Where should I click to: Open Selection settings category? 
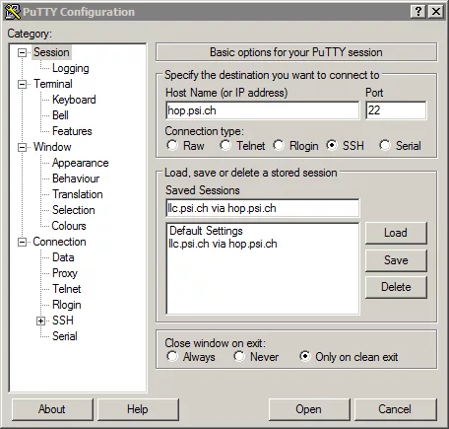click(x=74, y=210)
